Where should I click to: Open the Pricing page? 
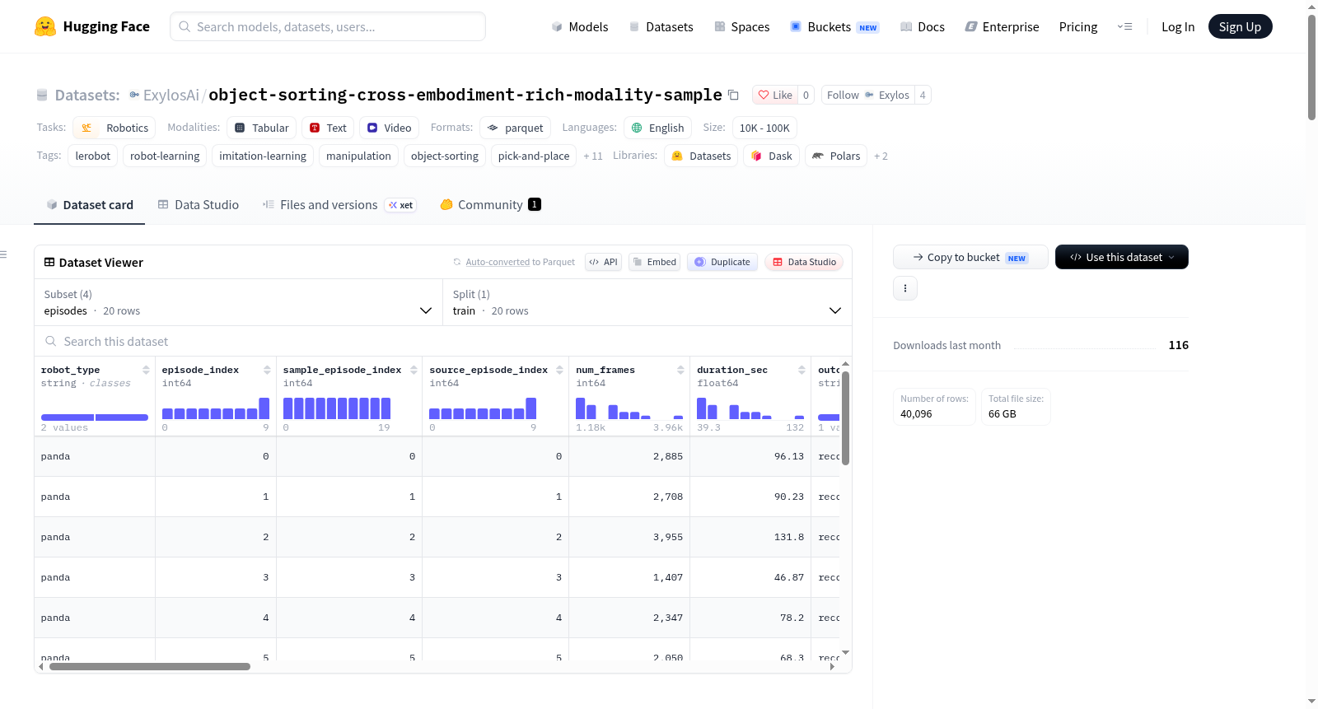[x=1078, y=26]
